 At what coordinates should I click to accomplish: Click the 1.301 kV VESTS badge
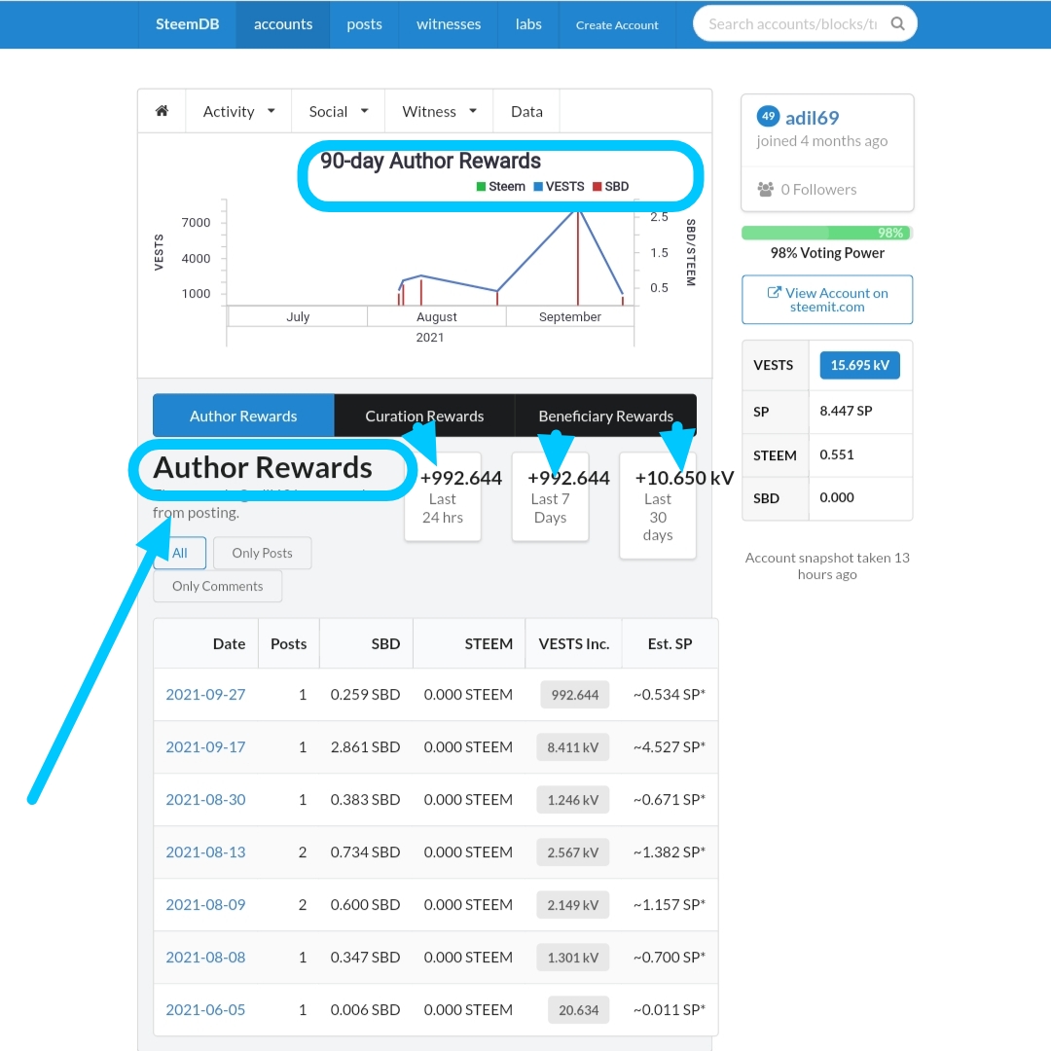pos(572,958)
